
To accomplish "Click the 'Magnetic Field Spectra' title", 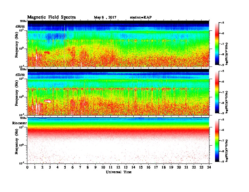I will pos(52,17).
